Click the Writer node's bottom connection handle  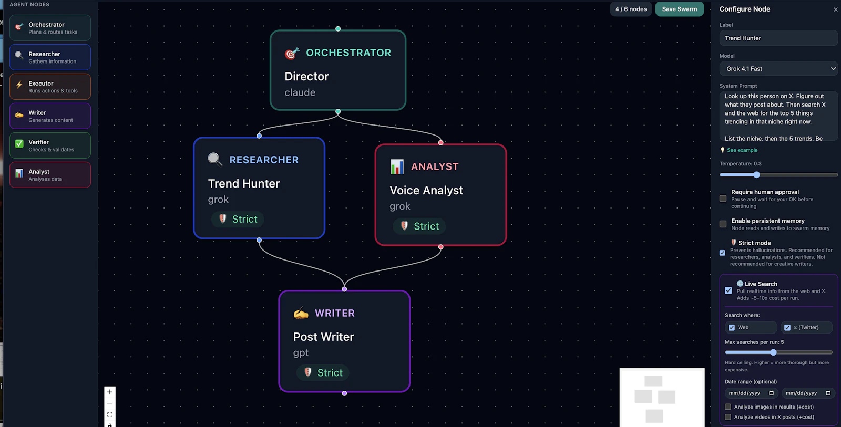click(344, 393)
